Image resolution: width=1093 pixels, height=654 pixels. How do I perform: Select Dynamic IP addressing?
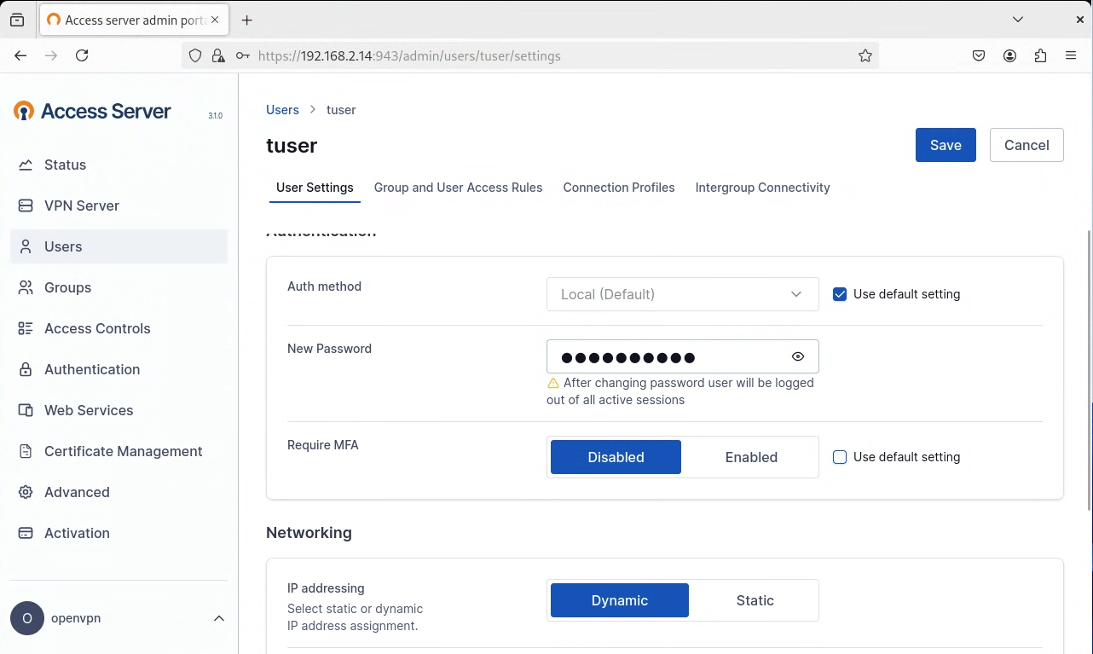[620, 600]
